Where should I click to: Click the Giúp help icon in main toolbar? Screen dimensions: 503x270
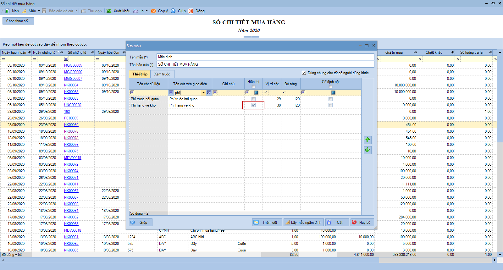[173, 11]
